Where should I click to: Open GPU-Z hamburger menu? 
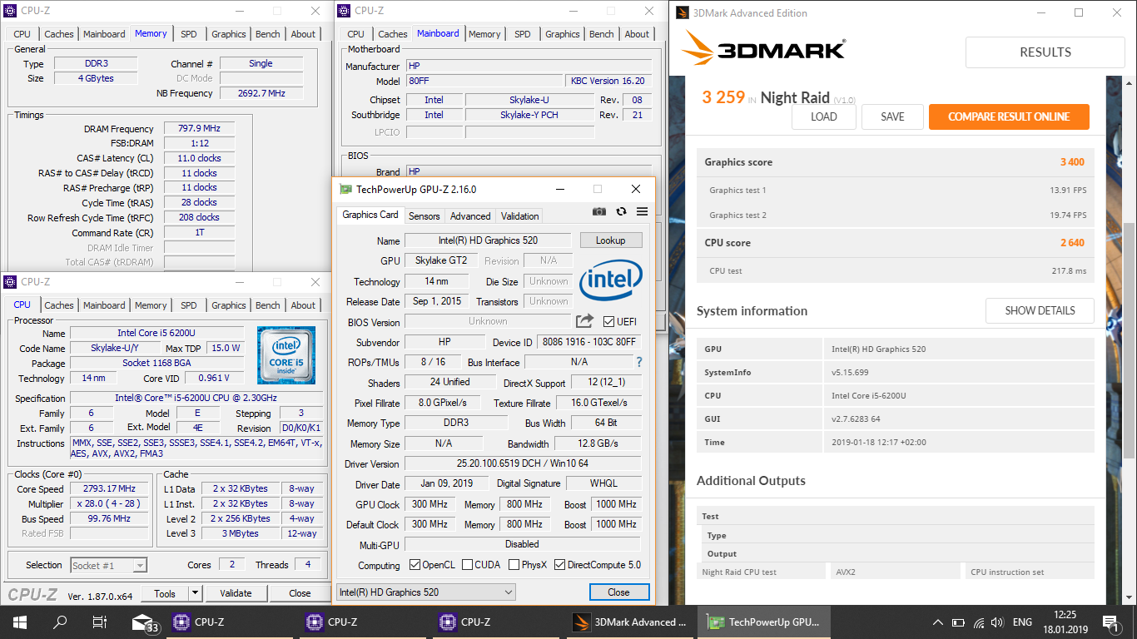pyautogui.click(x=642, y=212)
